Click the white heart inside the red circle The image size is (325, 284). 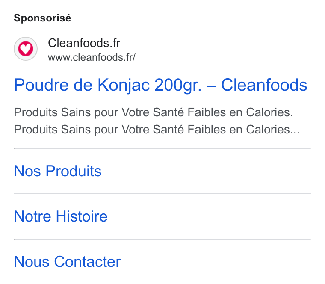tap(26, 48)
